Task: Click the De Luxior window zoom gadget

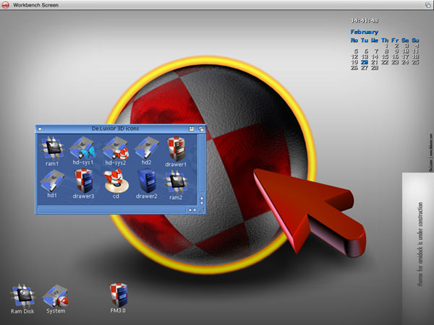Action: [x=191, y=129]
